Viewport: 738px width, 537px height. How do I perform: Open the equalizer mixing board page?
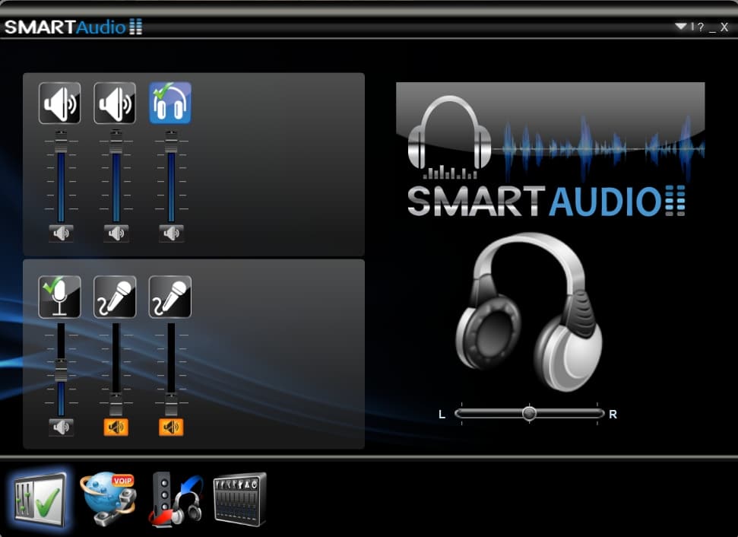(240, 499)
